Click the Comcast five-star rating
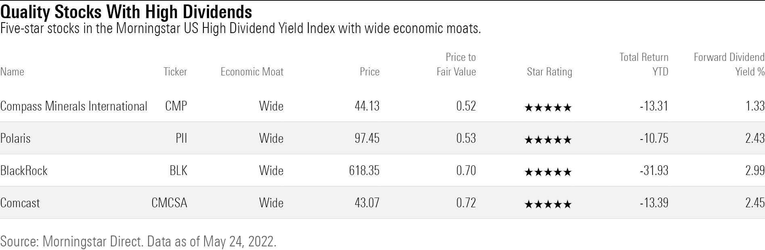This screenshot has width=765, height=250. tap(548, 204)
